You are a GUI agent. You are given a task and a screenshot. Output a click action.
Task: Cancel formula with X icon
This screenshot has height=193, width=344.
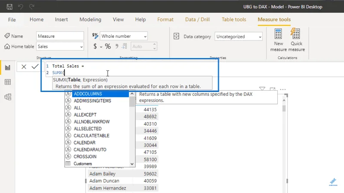click(x=24, y=67)
